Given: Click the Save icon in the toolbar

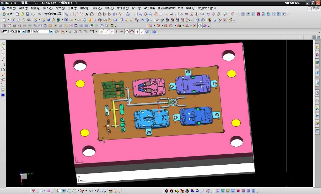Looking at the screenshot, I should tap(27, 14).
